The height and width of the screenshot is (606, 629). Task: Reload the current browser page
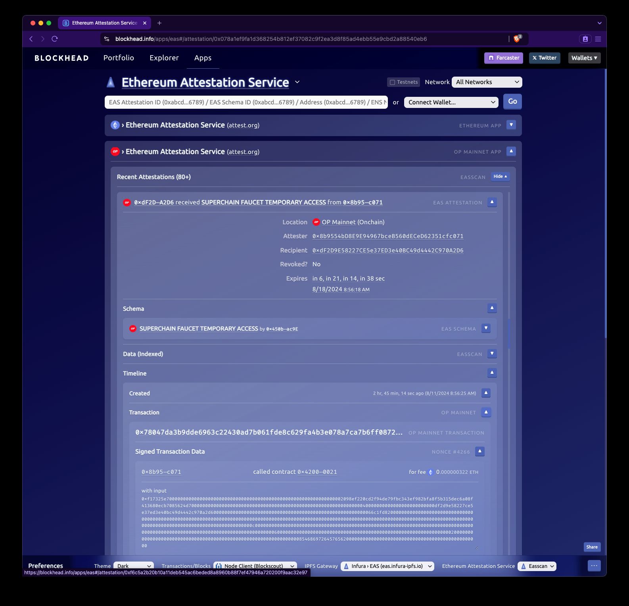pyautogui.click(x=55, y=39)
